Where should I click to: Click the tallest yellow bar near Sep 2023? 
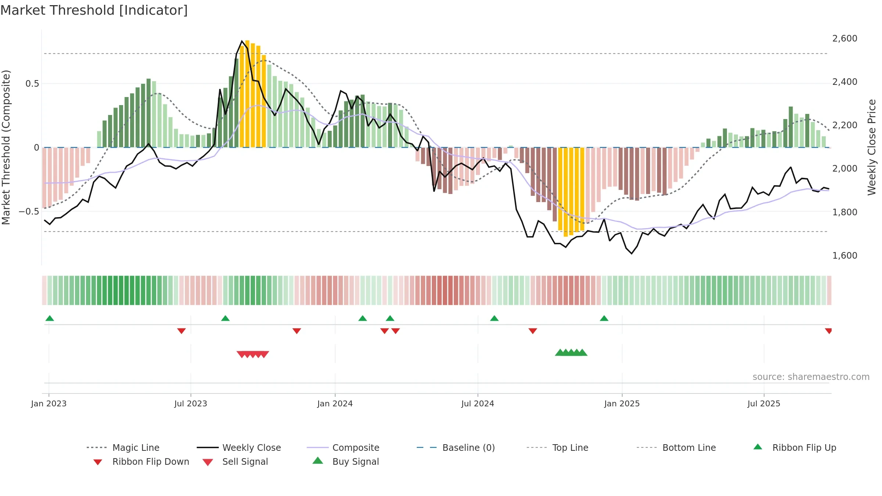coord(247,94)
